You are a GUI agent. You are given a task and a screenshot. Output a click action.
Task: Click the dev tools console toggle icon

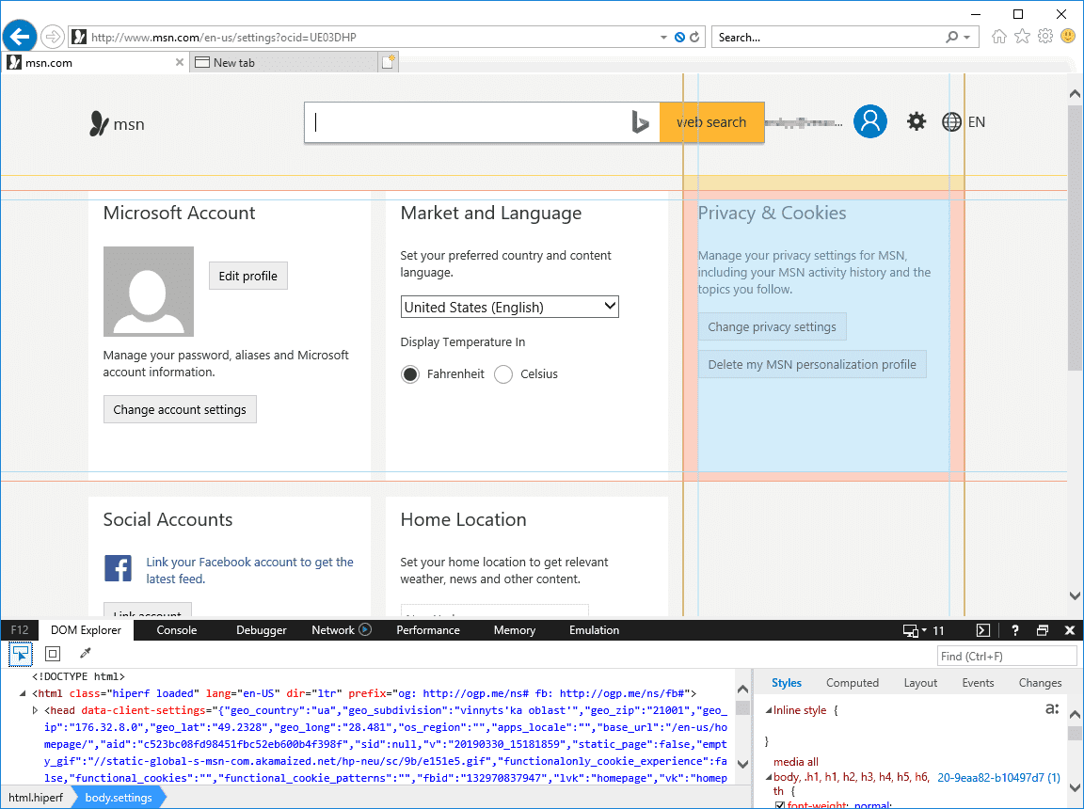pos(983,630)
